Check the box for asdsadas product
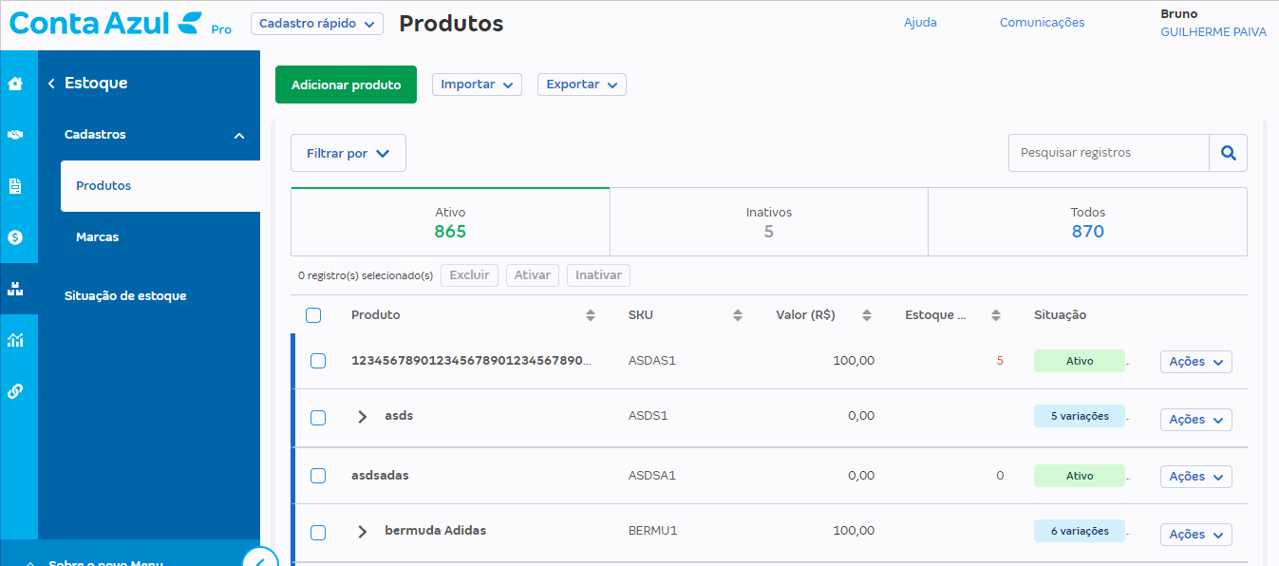This screenshot has height=566, width=1279. (318, 476)
